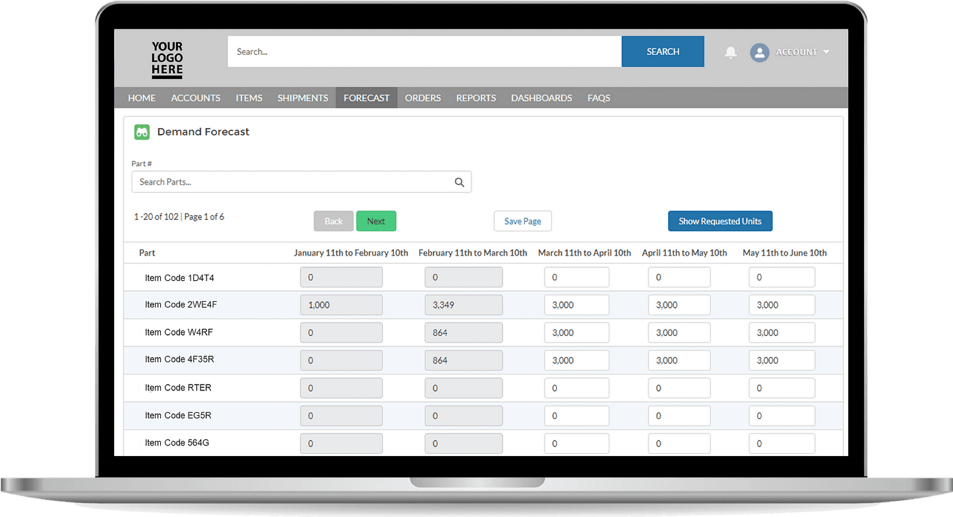Click Item Code 2WE4F May 11th field

pos(782,305)
